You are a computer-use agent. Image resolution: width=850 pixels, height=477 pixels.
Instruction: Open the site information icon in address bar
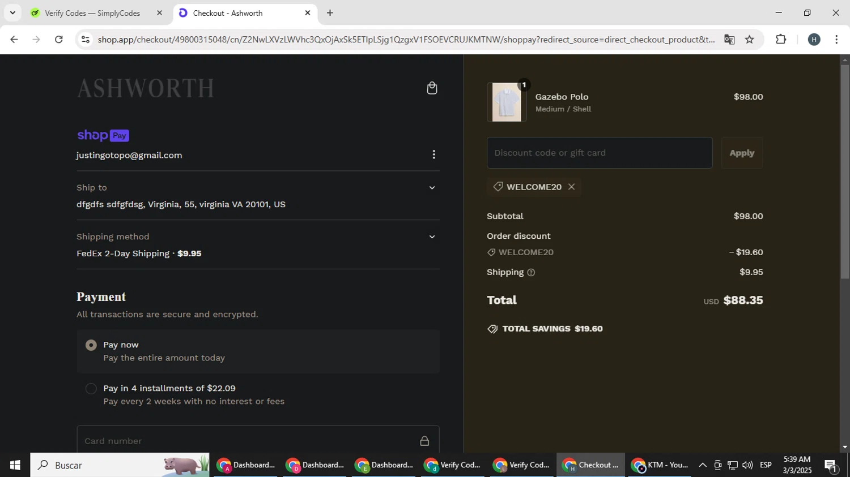(x=86, y=40)
